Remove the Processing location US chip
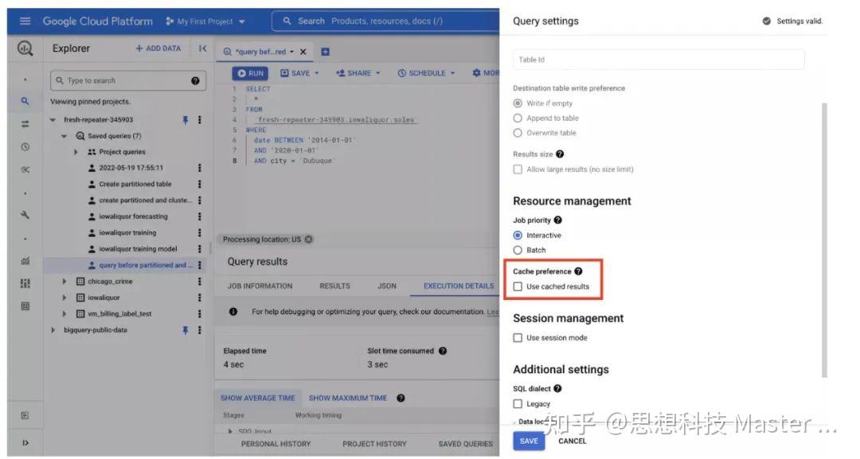This screenshot has width=860, height=459. click(309, 239)
